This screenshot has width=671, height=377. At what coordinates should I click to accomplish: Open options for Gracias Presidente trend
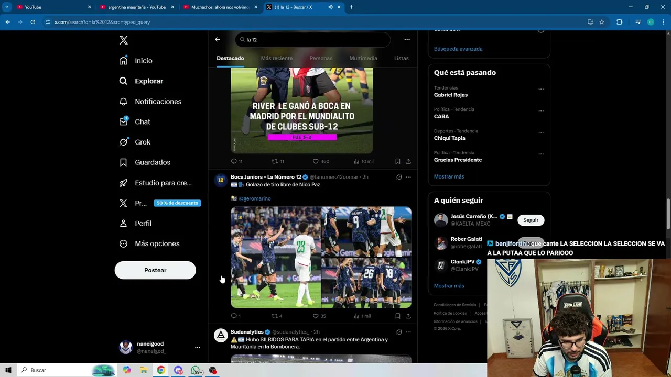pyautogui.click(x=541, y=154)
